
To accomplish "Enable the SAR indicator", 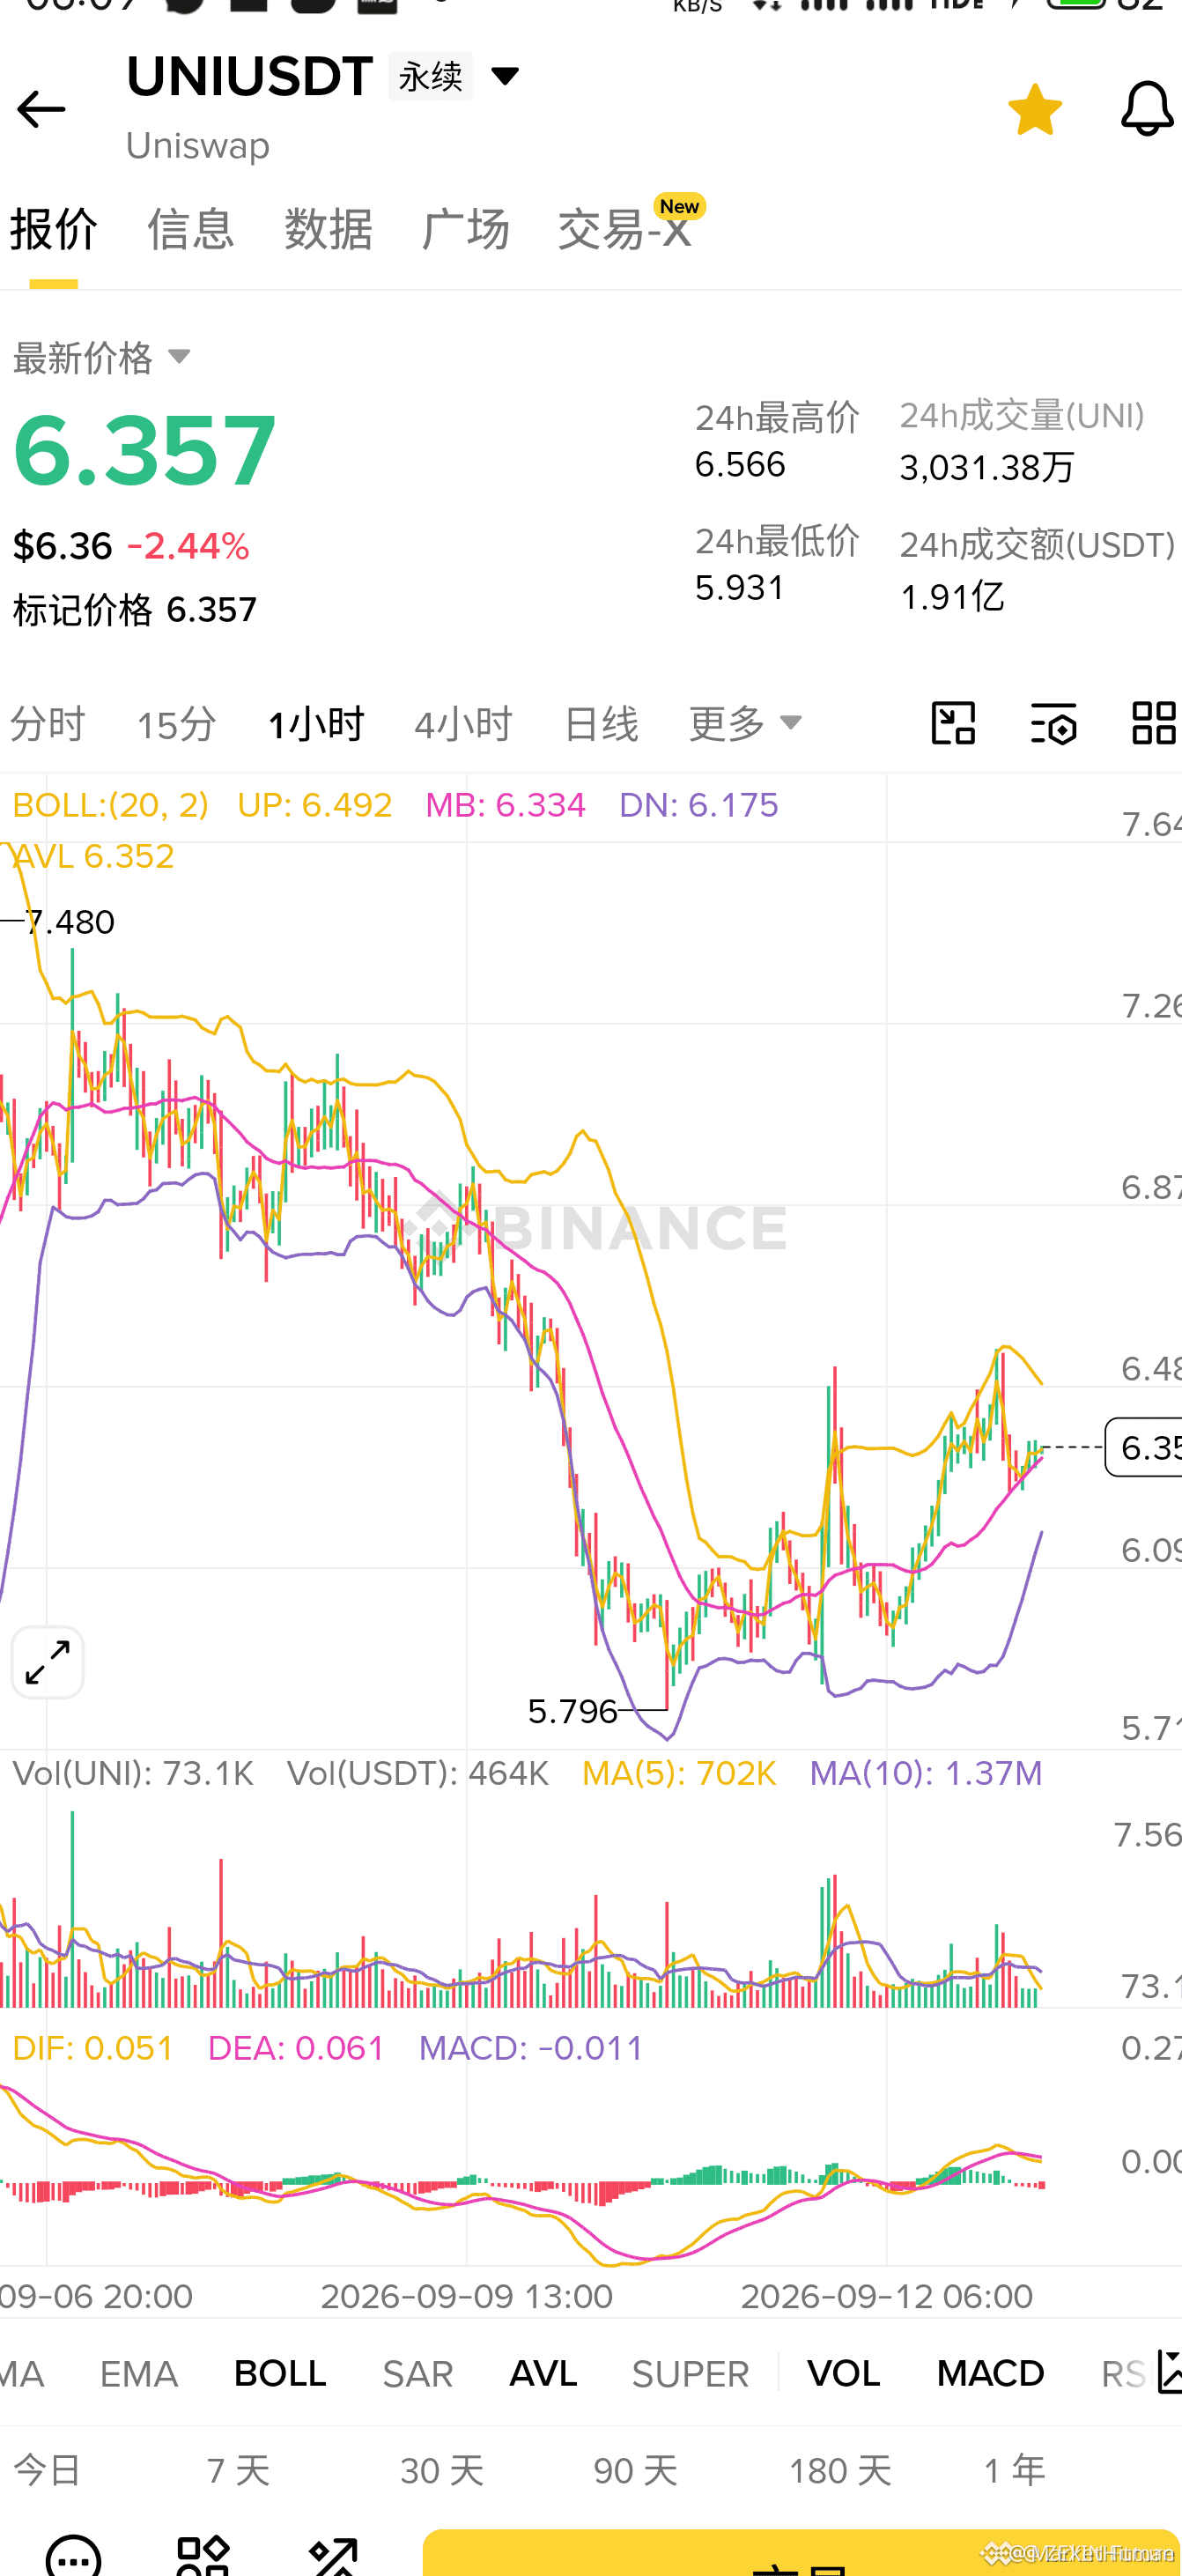I will 418,2373.
